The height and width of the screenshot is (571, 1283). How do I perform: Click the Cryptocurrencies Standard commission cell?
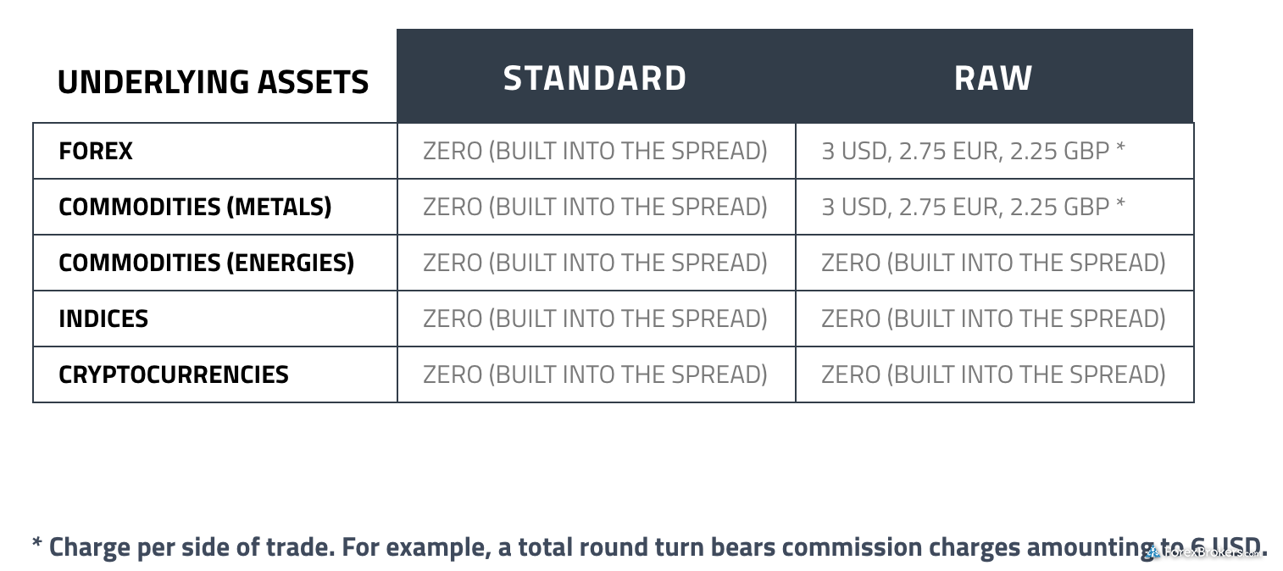pos(596,374)
